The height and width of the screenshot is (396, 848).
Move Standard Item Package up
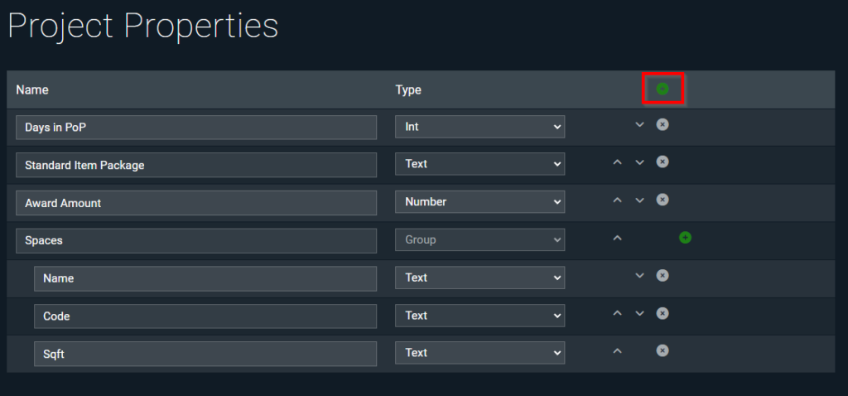point(618,162)
